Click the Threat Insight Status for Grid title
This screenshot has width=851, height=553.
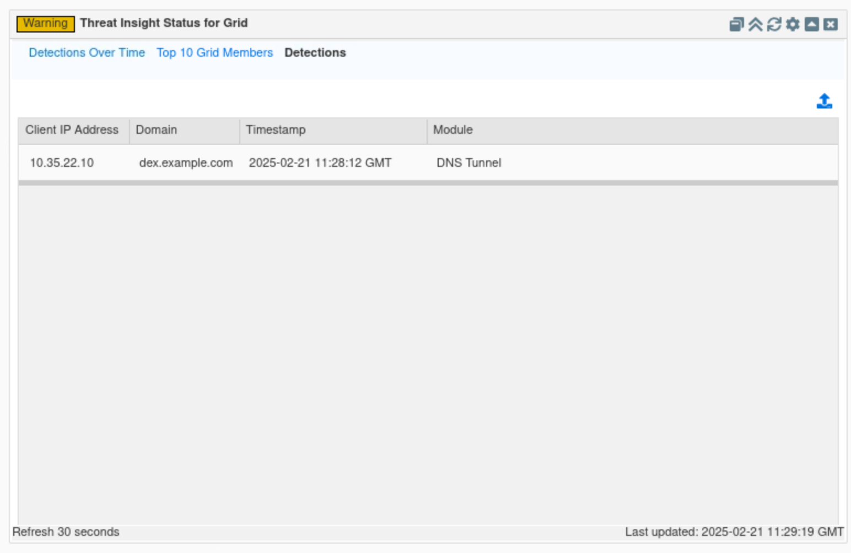tap(164, 23)
